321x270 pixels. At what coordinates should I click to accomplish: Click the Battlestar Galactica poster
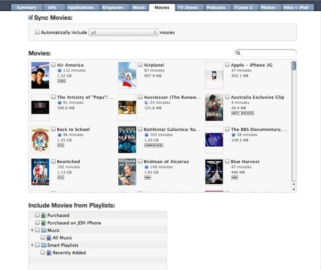[x=127, y=140]
